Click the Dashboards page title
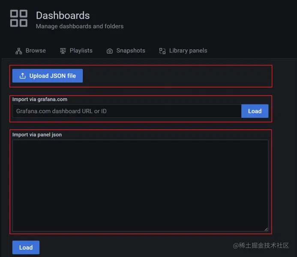The width and height of the screenshot is (297, 257). pos(63,15)
